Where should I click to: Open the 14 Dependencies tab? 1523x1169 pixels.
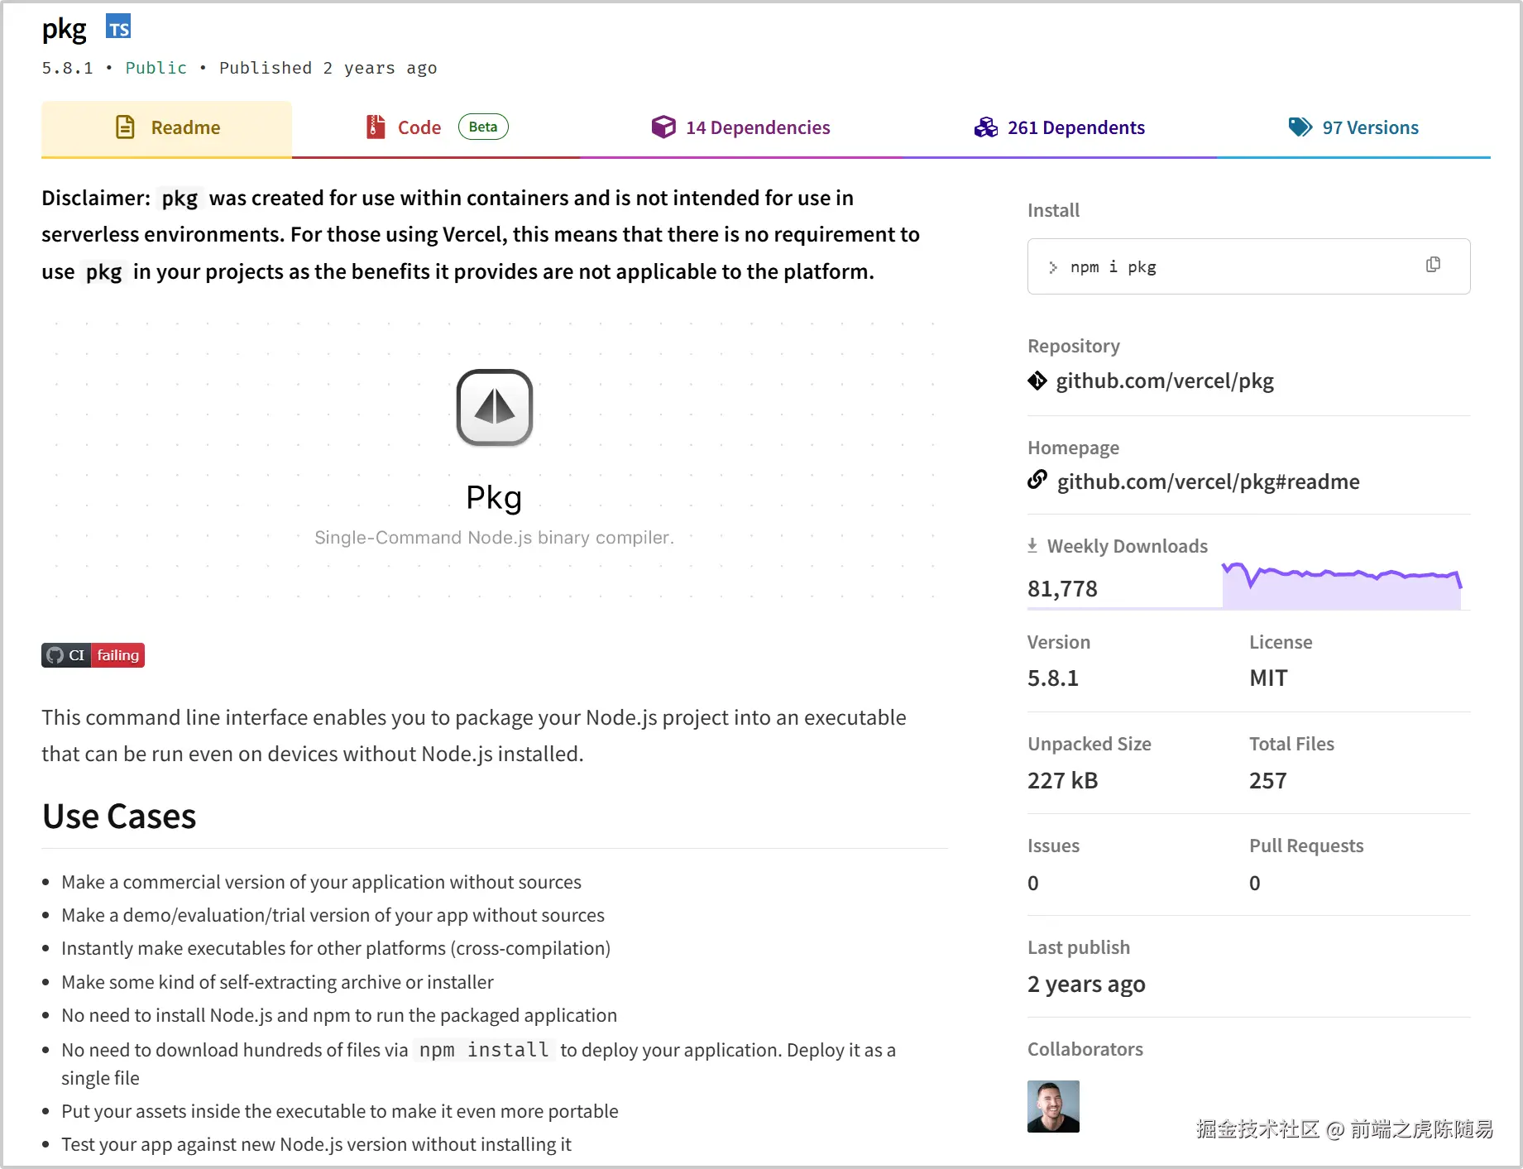(740, 128)
